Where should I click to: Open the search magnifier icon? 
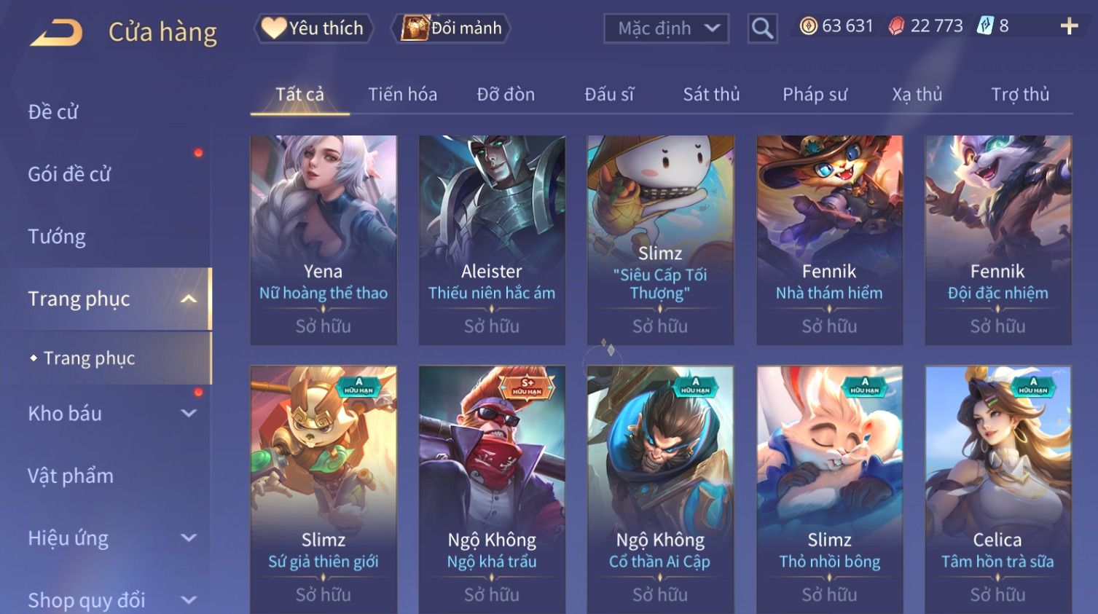[762, 28]
